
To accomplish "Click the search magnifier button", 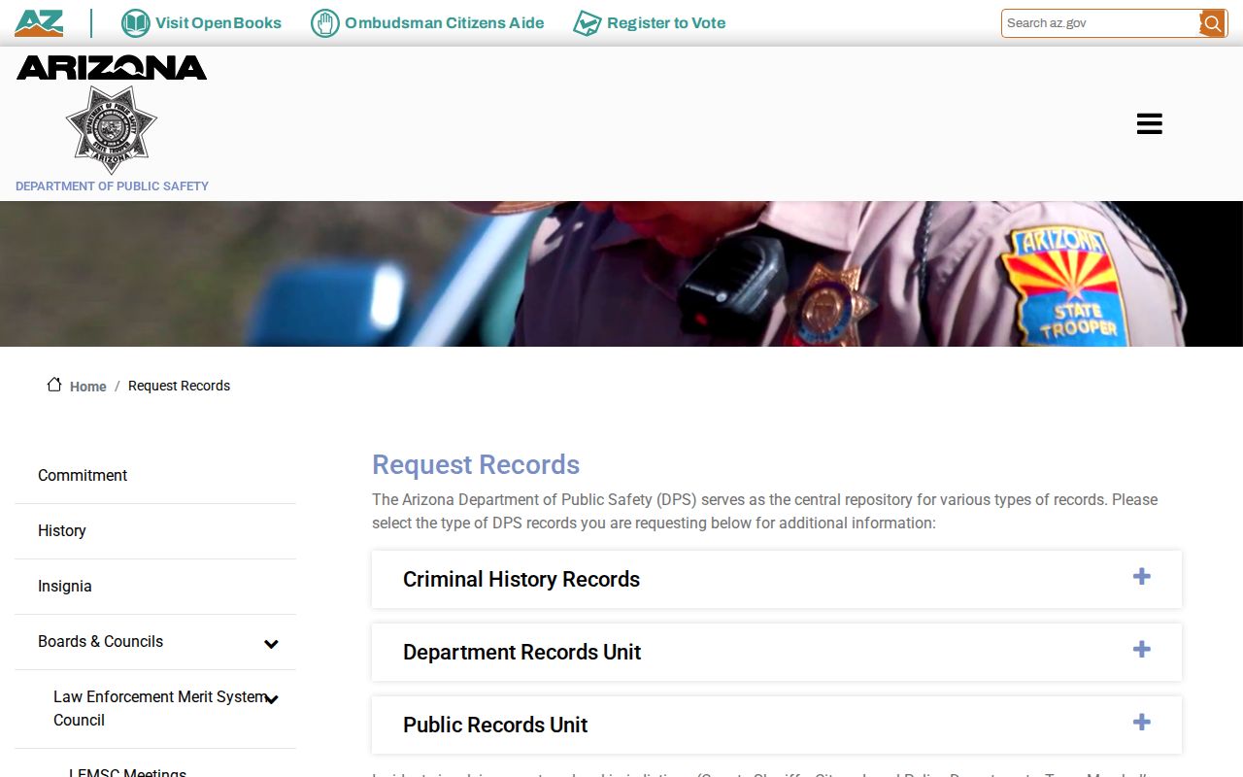I will (x=1212, y=23).
